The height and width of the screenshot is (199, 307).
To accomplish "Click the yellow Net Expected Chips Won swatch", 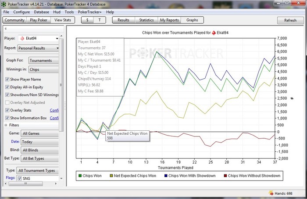I will pyautogui.click(x=111, y=176).
